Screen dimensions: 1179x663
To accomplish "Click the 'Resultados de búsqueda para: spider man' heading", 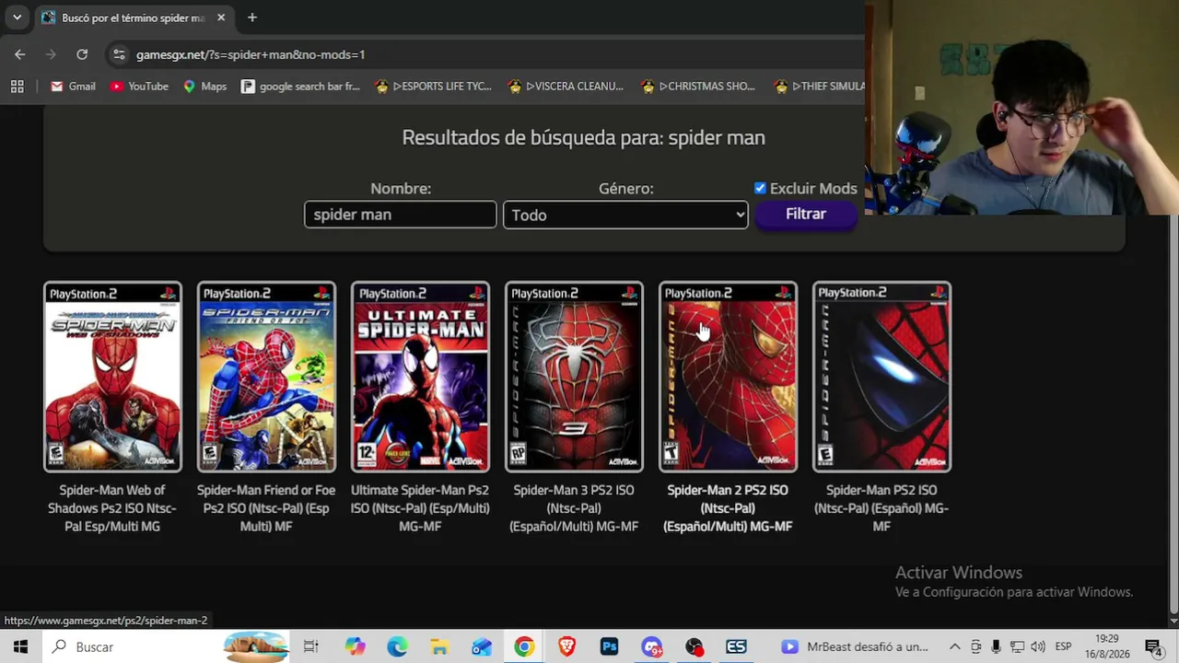I will point(583,137).
